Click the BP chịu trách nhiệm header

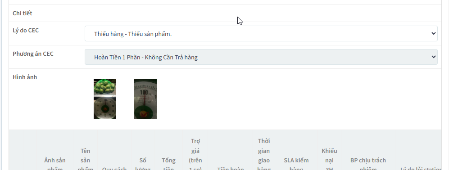[x=368, y=165]
